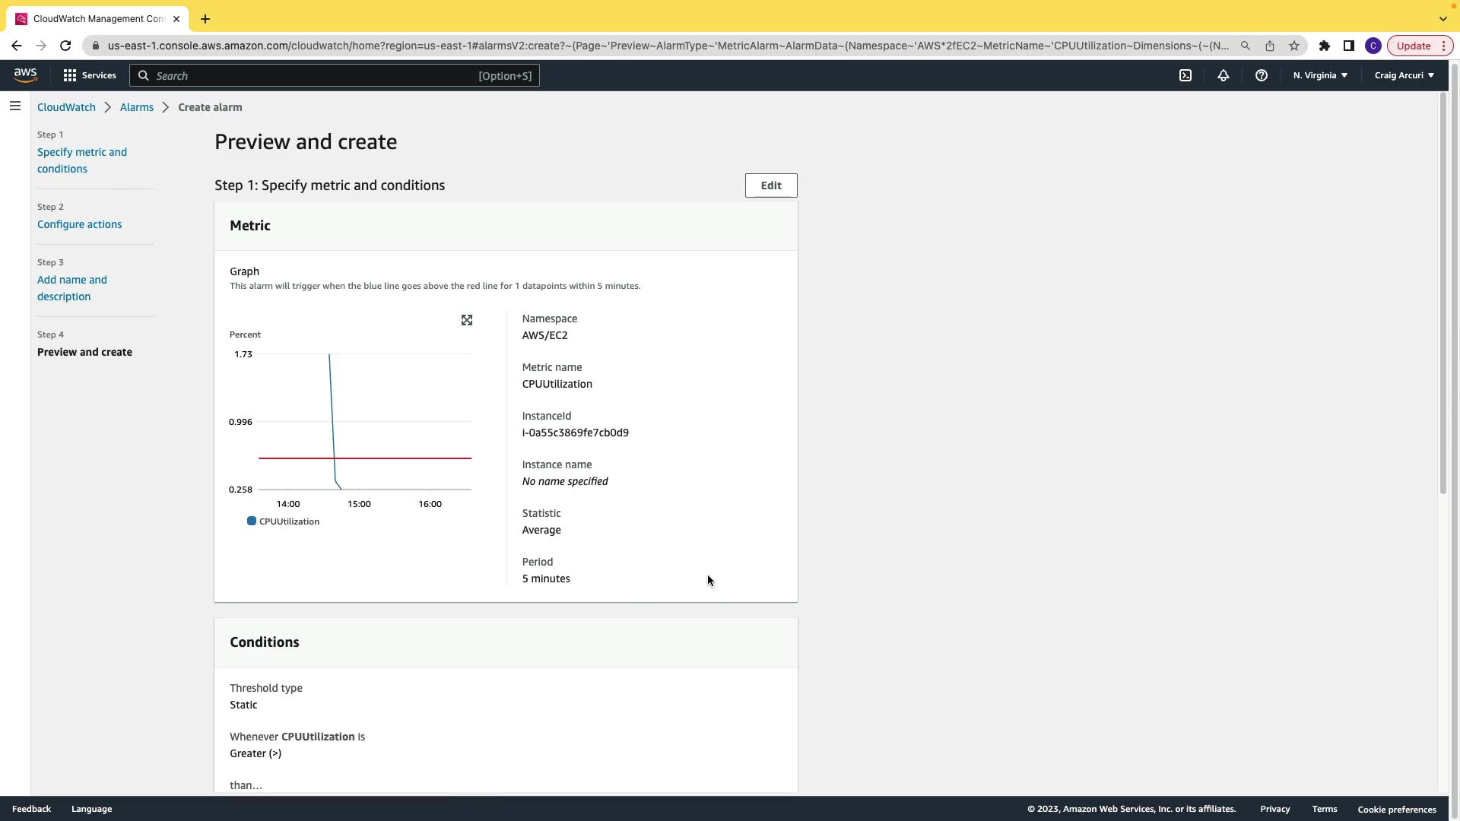Click the Edit button for Step 1
The width and height of the screenshot is (1460, 821).
(x=770, y=185)
